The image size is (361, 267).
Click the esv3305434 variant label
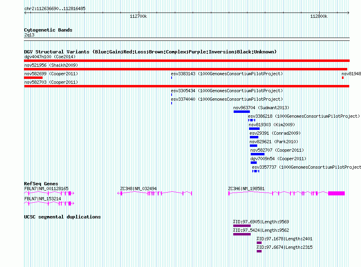(227, 91)
